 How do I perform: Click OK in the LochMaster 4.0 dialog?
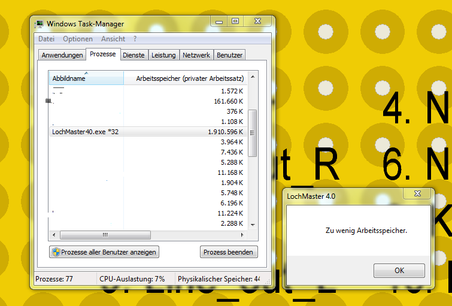(x=399, y=271)
